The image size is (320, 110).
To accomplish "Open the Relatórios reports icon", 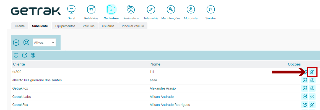I will coord(91,9).
